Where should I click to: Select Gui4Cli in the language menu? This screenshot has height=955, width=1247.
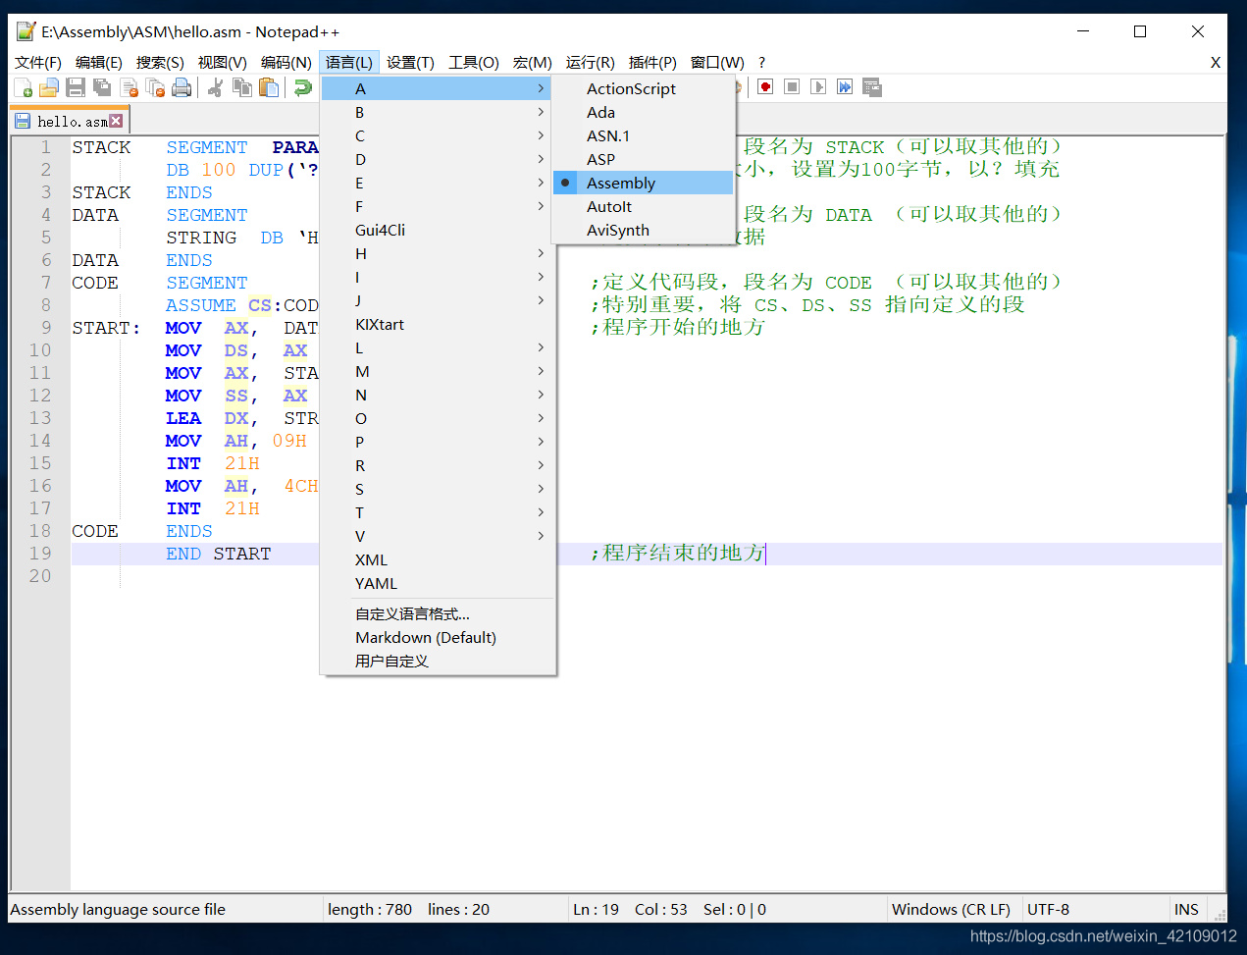(437, 230)
